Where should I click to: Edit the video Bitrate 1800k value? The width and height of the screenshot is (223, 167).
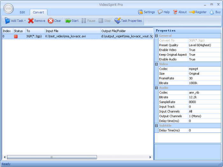click(205, 83)
